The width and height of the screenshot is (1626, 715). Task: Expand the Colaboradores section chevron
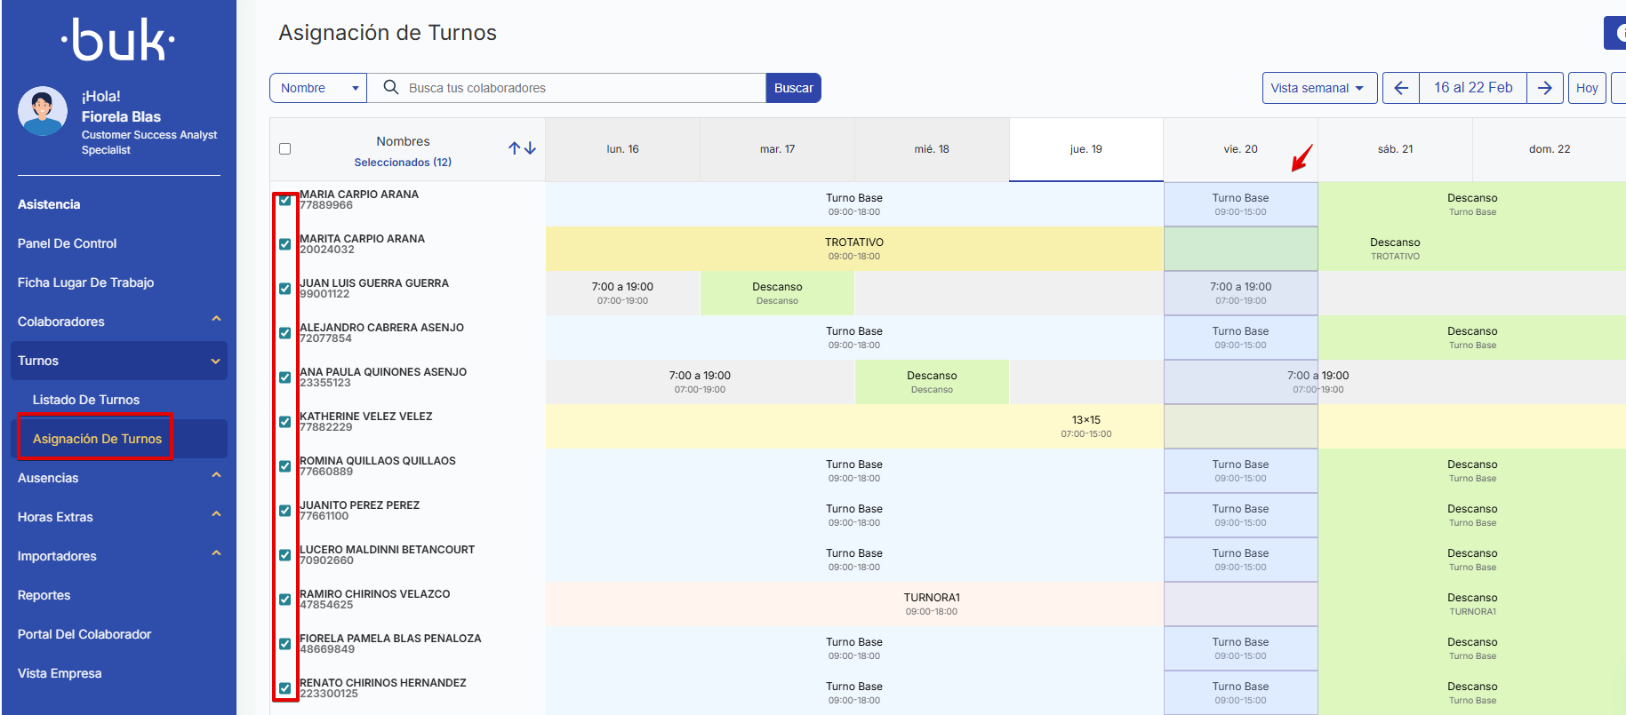pyautogui.click(x=216, y=320)
